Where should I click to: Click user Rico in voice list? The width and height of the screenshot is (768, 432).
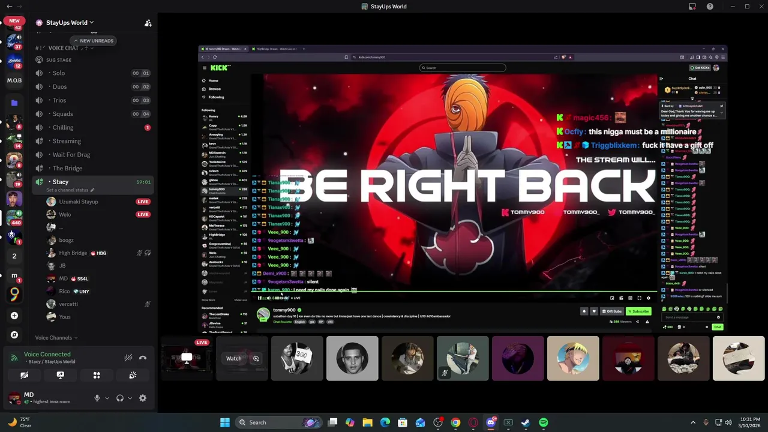coord(64,291)
